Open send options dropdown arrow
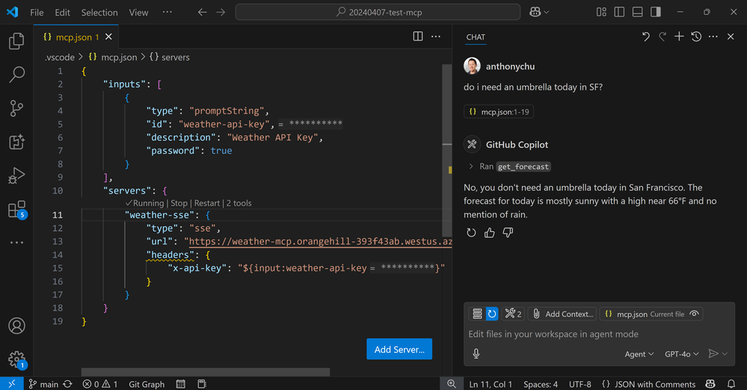Image resolution: width=747 pixels, height=390 pixels. pos(725,354)
